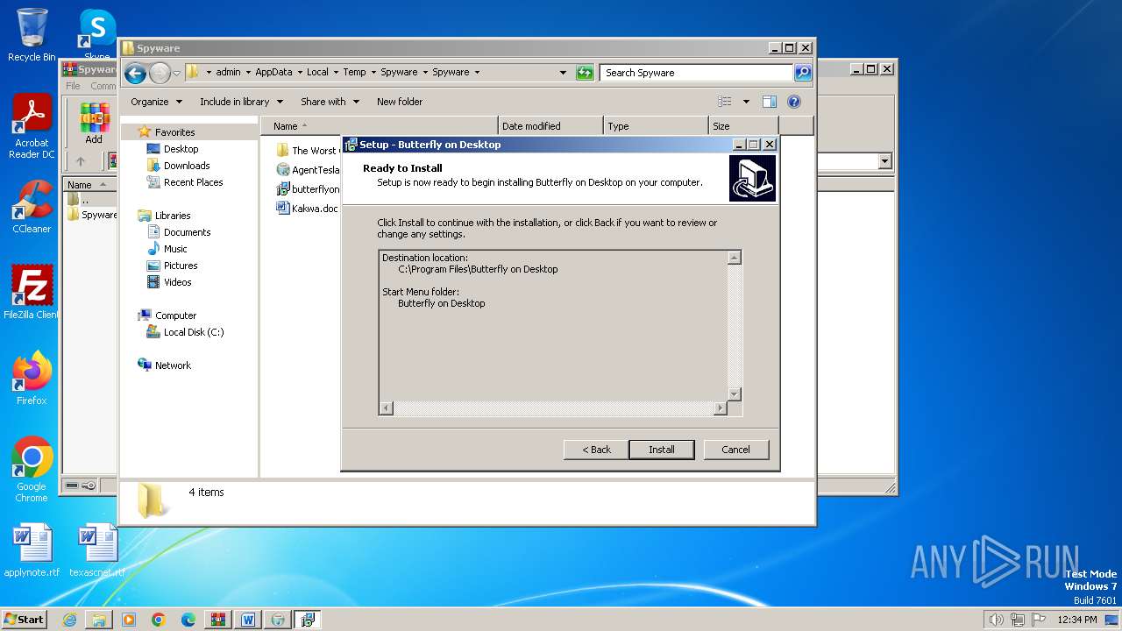Screen dimensions: 1122x631
Task: Open applynote.rtf desktop file
Action: 32,551
